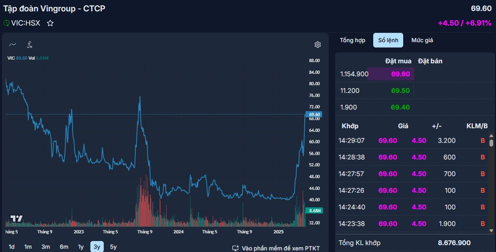Click the VIC:HSX clock status icon

click(6, 23)
